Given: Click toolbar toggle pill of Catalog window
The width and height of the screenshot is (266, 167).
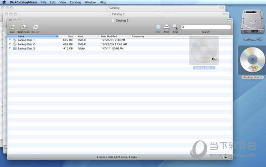Looking at the screenshot, I should [x=222, y=8].
